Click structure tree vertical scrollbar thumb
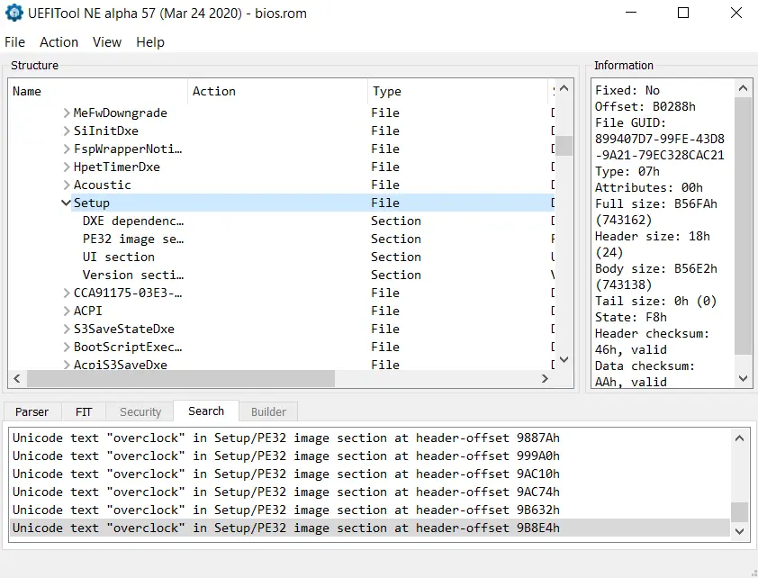758x578 pixels. click(564, 146)
